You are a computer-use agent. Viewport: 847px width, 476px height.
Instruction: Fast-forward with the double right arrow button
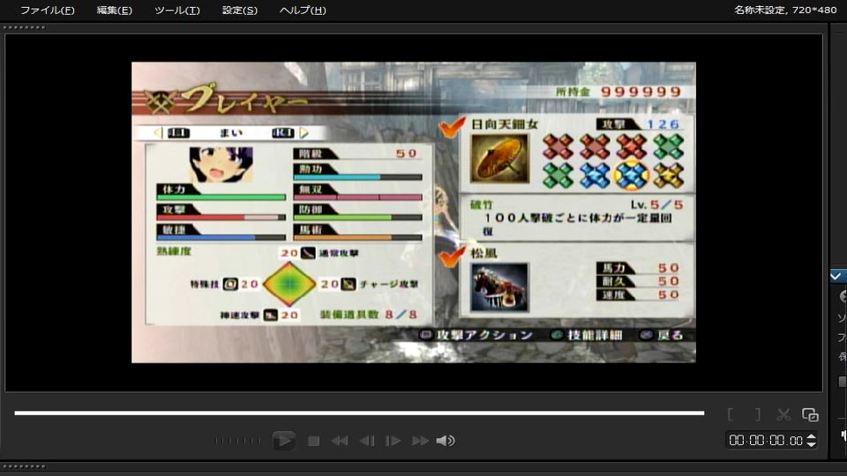(420, 442)
